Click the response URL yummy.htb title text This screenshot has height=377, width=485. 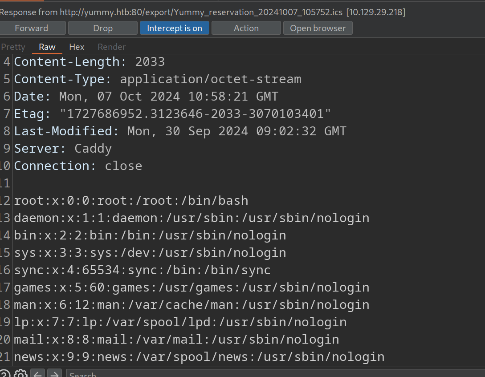click(x=201, y=12)
